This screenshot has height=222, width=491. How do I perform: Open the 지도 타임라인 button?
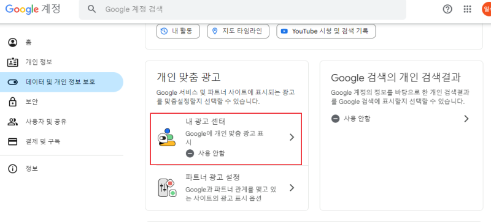[238, 31]
